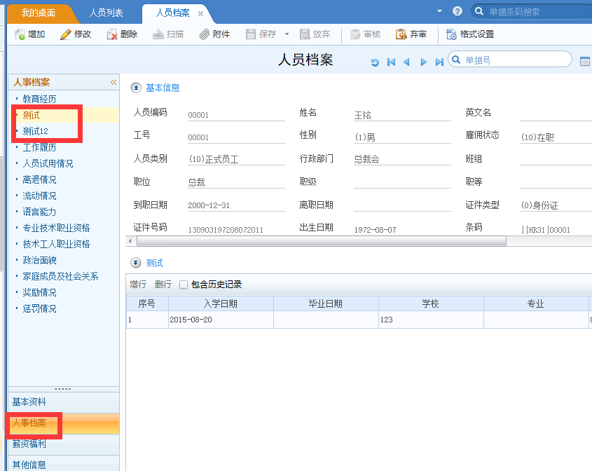The width and height of the screenshot is (592, 471).
Task: Click the 职位 field showing 总裁
Action: (x=236, y=182)
